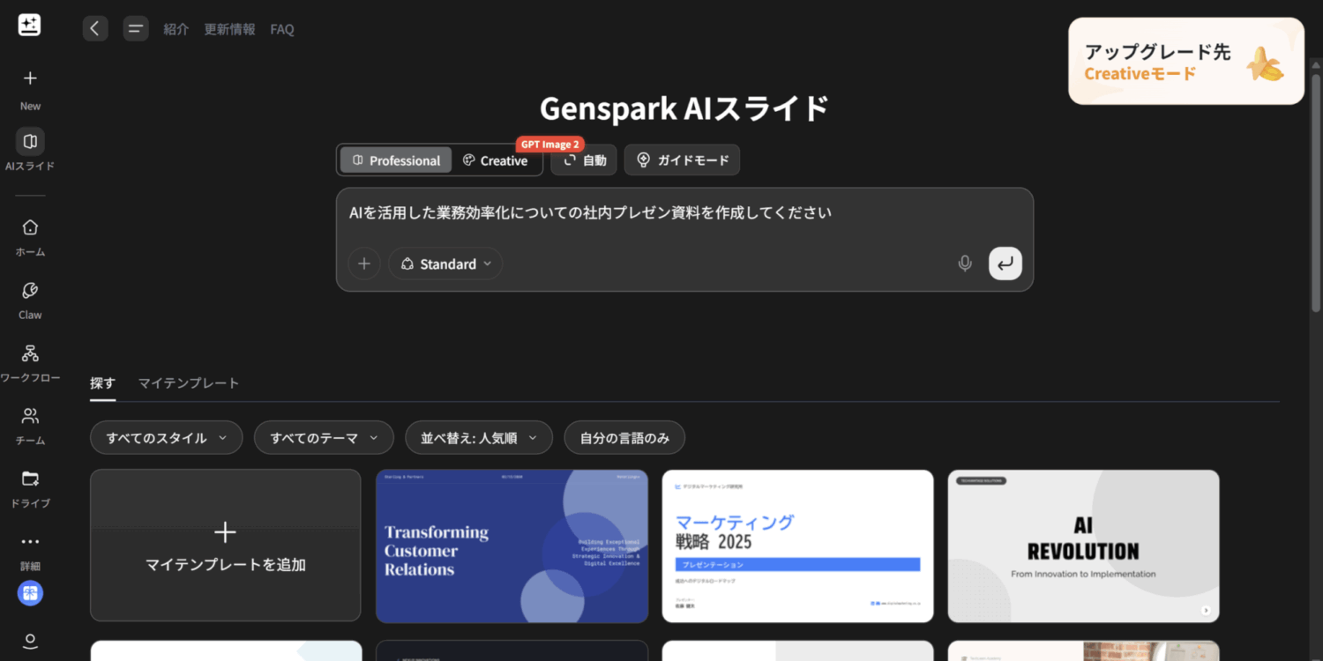Viewport: 1323px width, 661px height.
Task: Select Creative mode
Action: [x=496, y=160]
